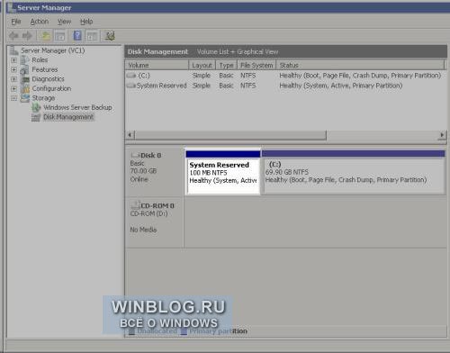Sort by the File System column header
Image resolution: width=450 pixels, height=353 pixels.
[256, 65]
